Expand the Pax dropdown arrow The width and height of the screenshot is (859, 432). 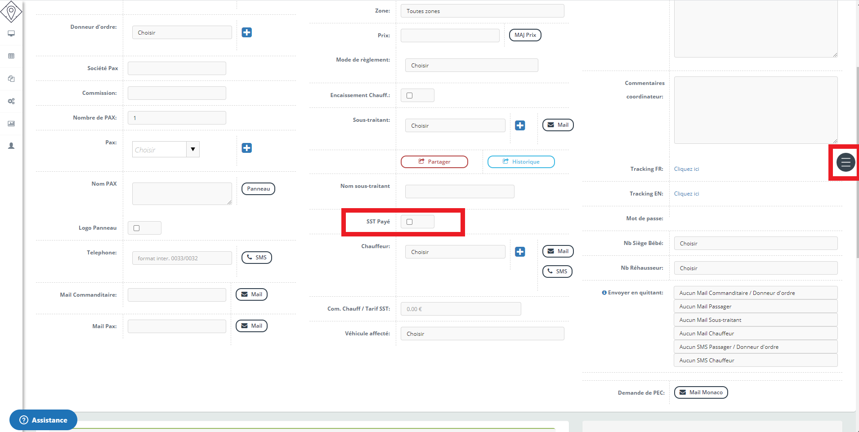pyautogui.click(x=193, y=149)
